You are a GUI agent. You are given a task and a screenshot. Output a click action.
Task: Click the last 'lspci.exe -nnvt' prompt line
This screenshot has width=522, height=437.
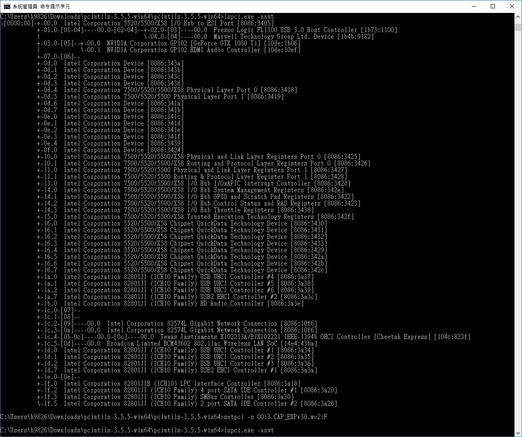coord(137,430)
